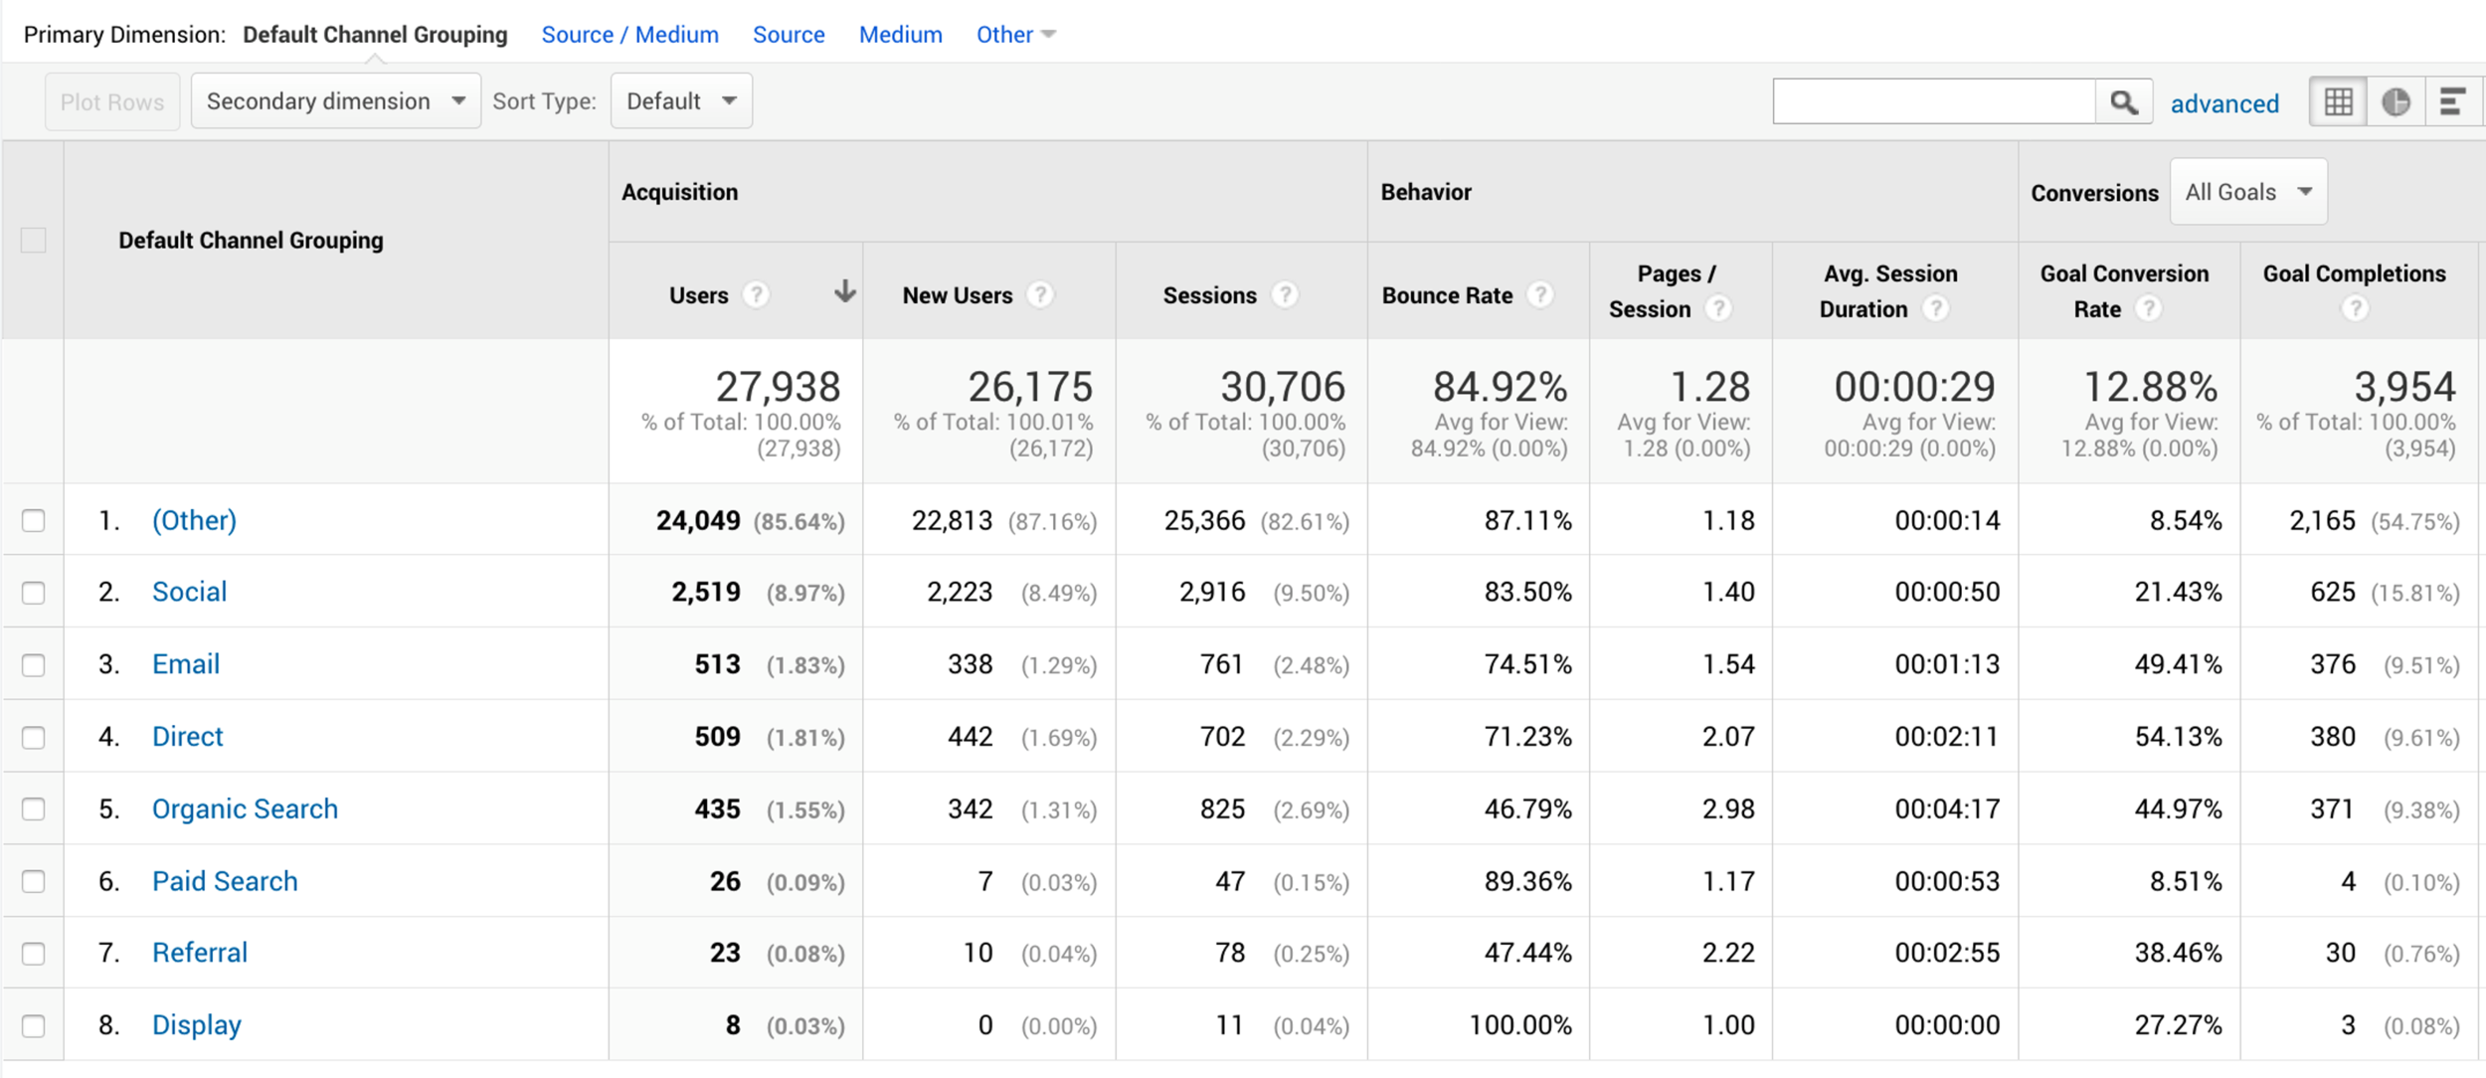Open the Email channel link
This screenshot has height=1078, width=2486.
point(186,664)
